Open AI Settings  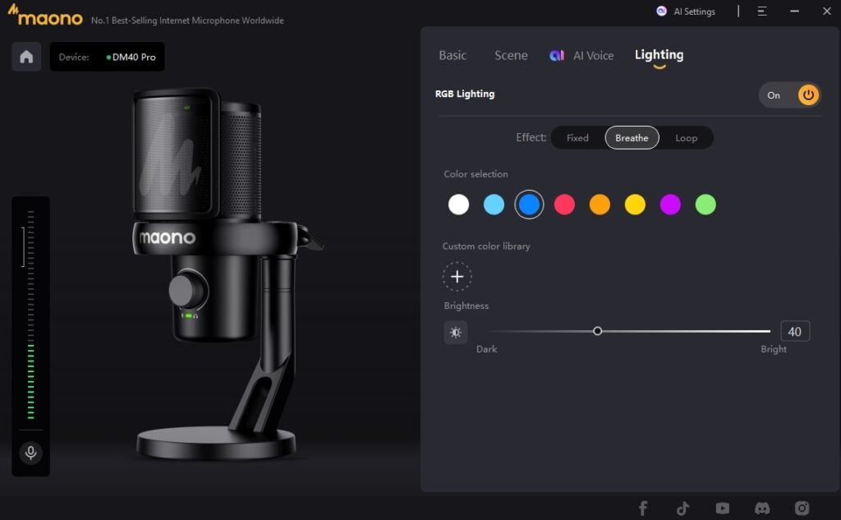pyautogui.click(x=686, y=12)
